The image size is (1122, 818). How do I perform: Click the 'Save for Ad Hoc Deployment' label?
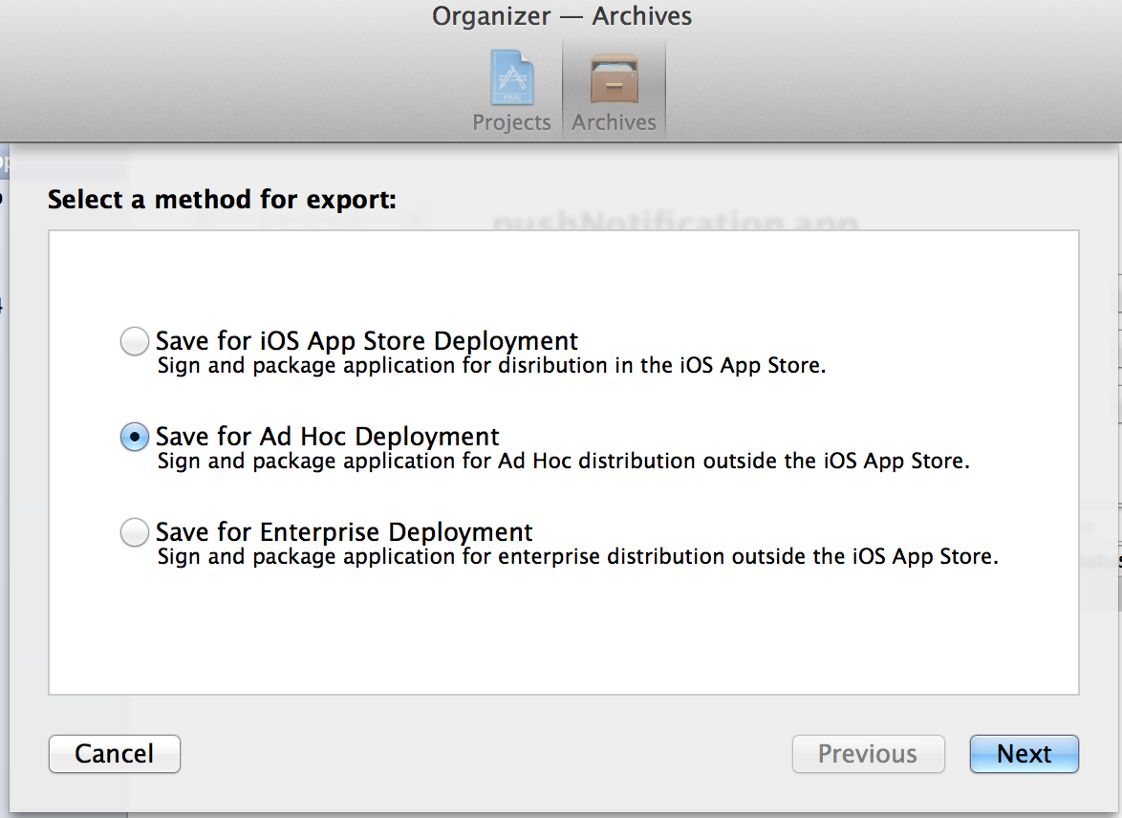coord(328,436)
